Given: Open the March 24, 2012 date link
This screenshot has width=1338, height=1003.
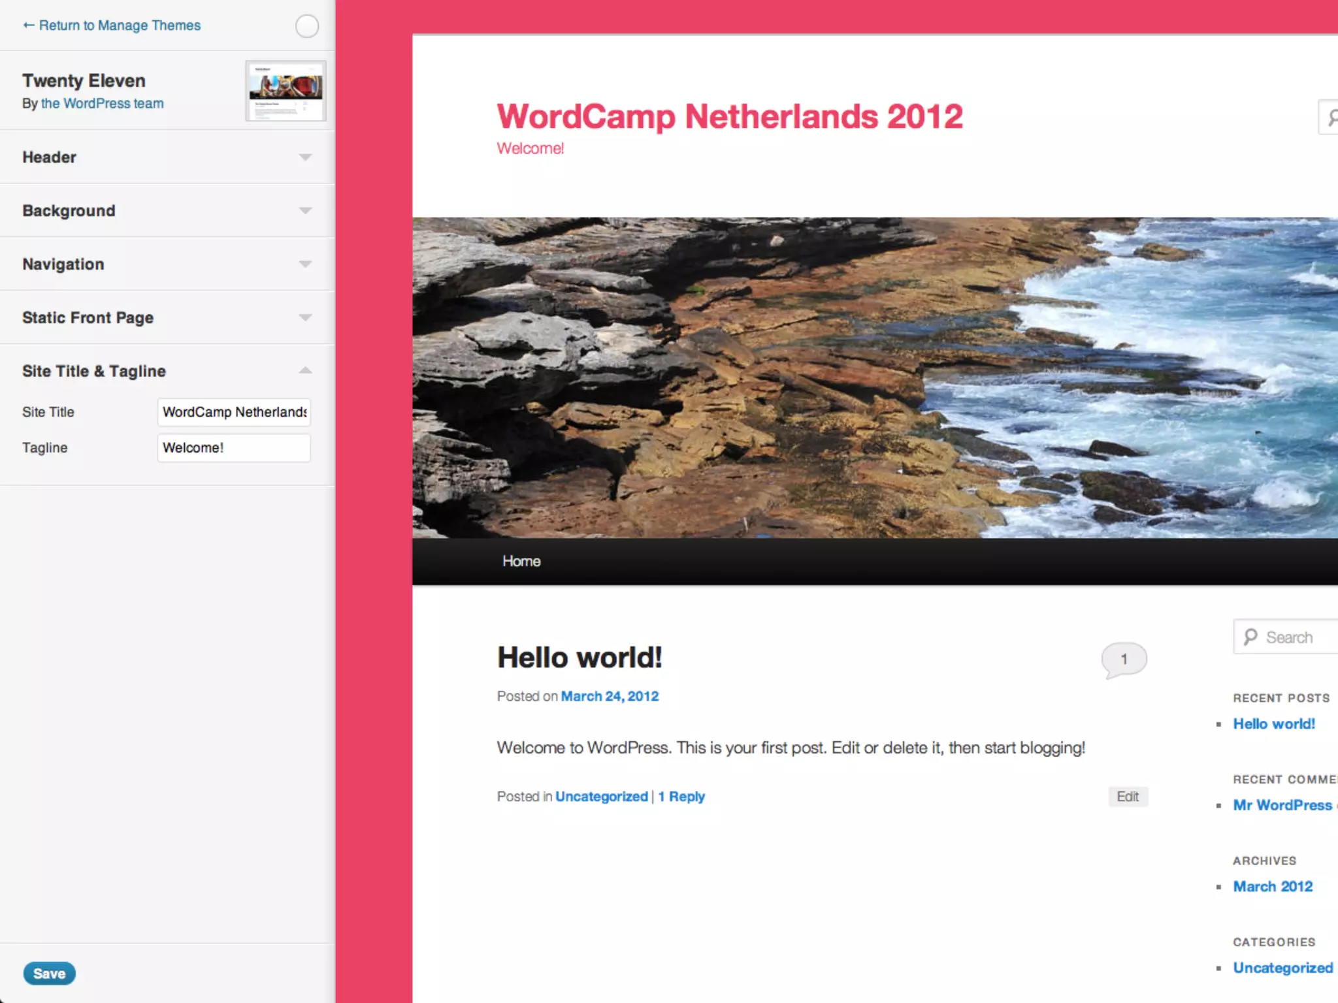Looking at the screenshot, I should 609,696.
